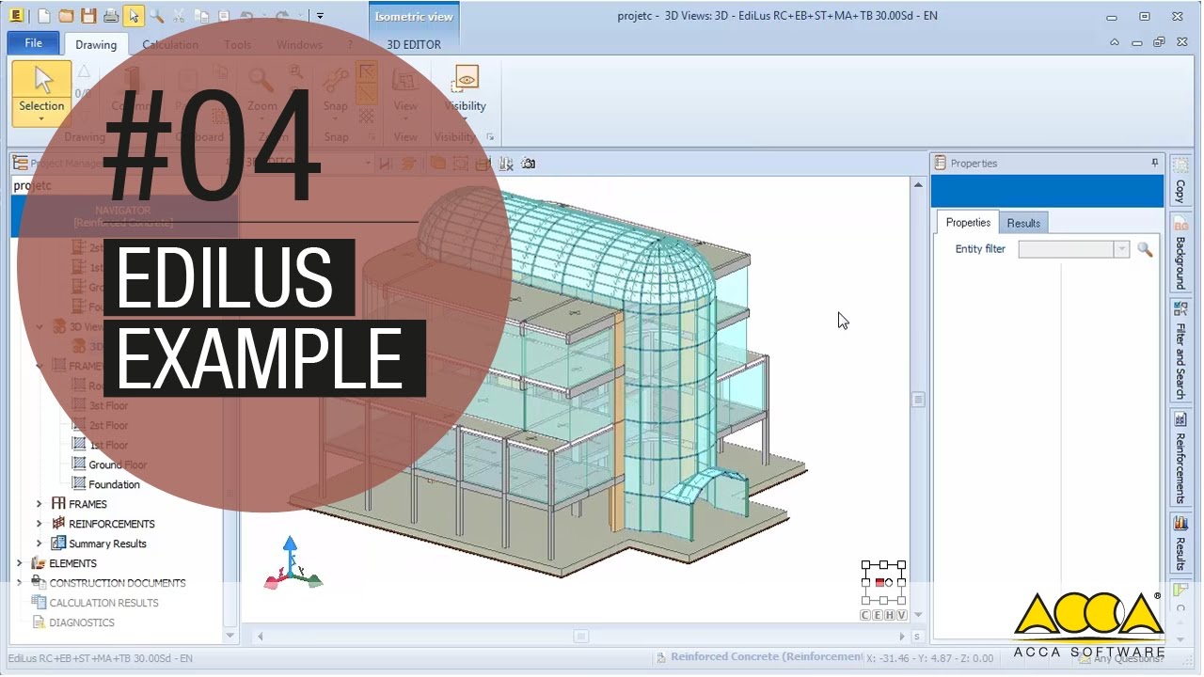Expand the Summary Results tree node
Image resolution: width=1204 pixels, height=677 pixels.
click(39, 543)
